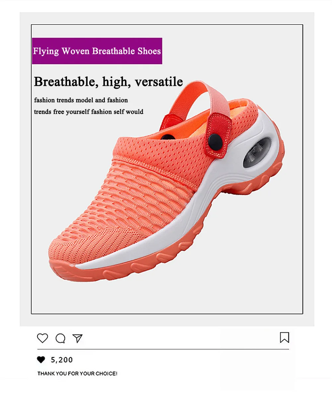Open the 5,200 likes count
Image resolution: width=332 pixels, height=399 pixels.
(x=62, y=360)
